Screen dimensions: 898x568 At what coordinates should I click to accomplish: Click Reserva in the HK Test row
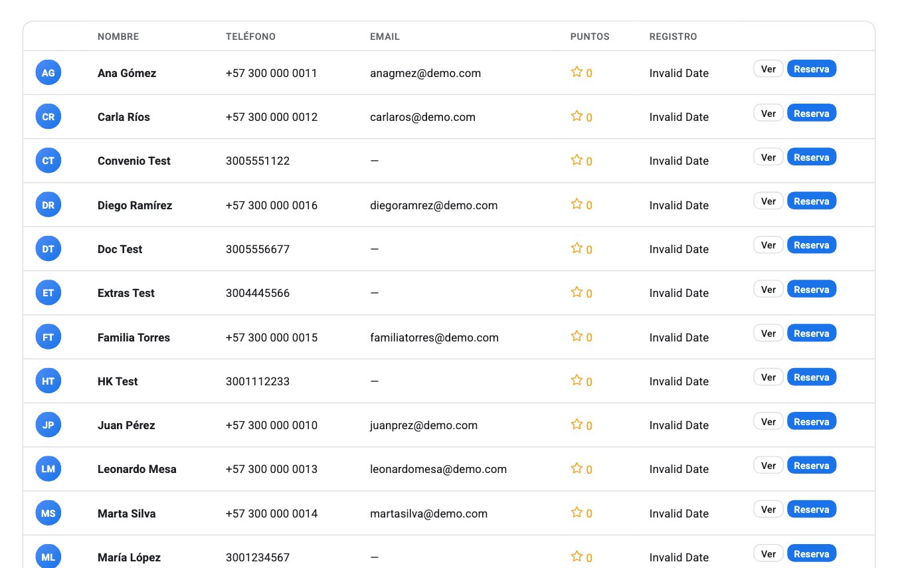point(812,377)
